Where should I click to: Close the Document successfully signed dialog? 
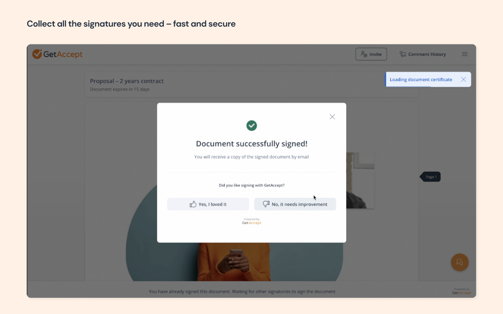tap(332, 117)
